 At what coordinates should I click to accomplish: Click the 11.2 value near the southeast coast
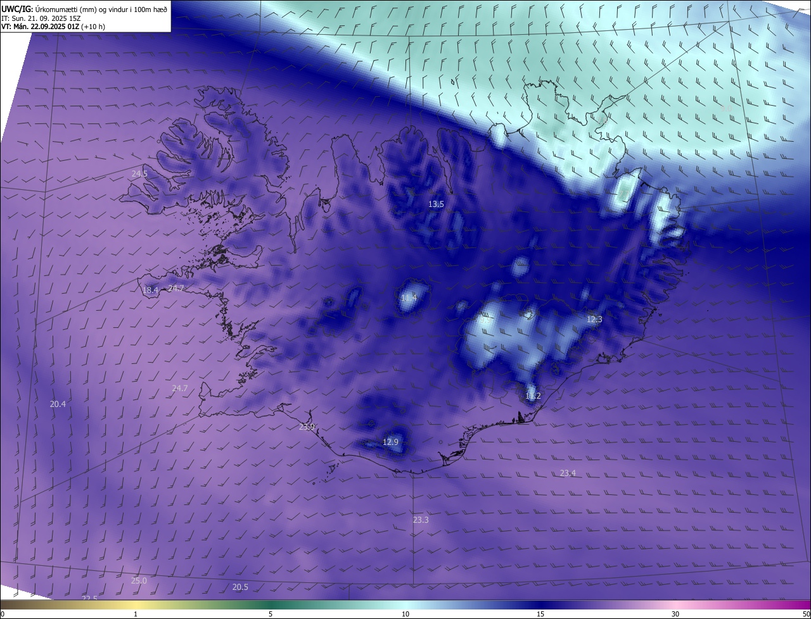[533, 396]
